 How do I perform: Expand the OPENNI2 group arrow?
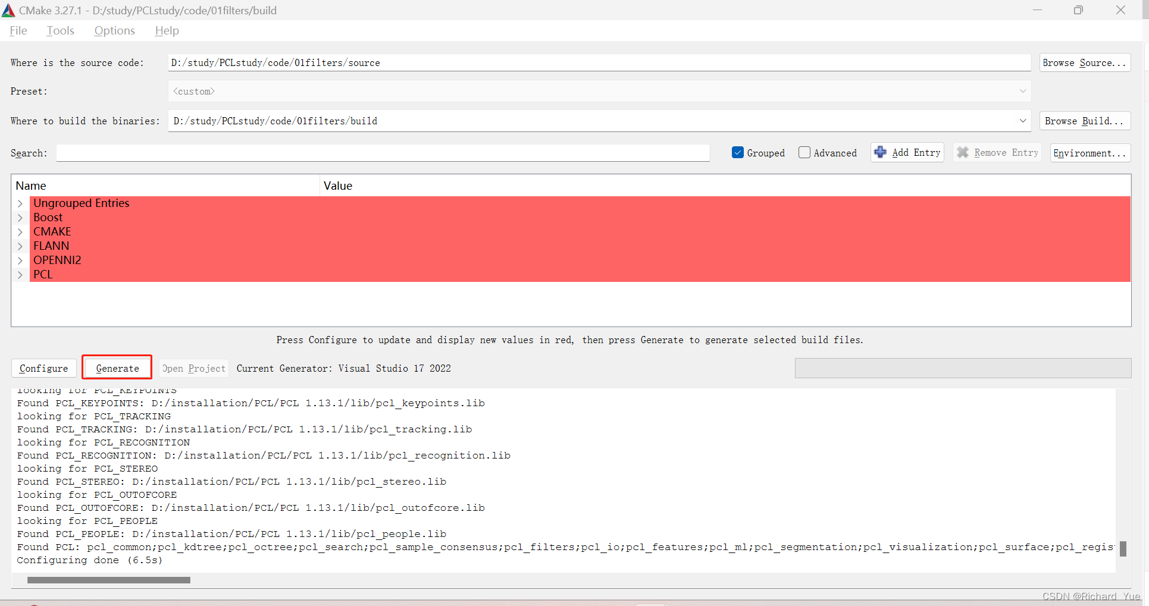20,260
